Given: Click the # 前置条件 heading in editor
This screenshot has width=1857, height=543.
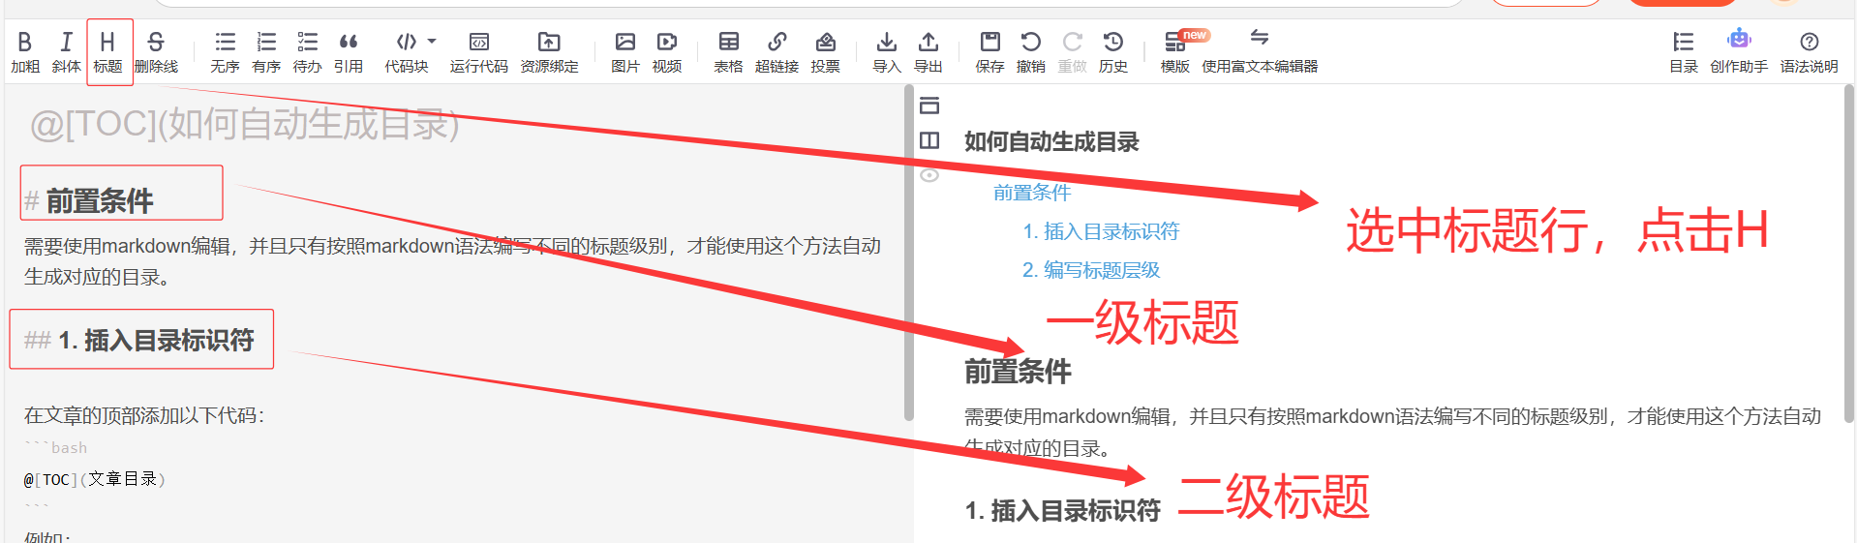Looking at the screenshot, I should coord(89,200).
